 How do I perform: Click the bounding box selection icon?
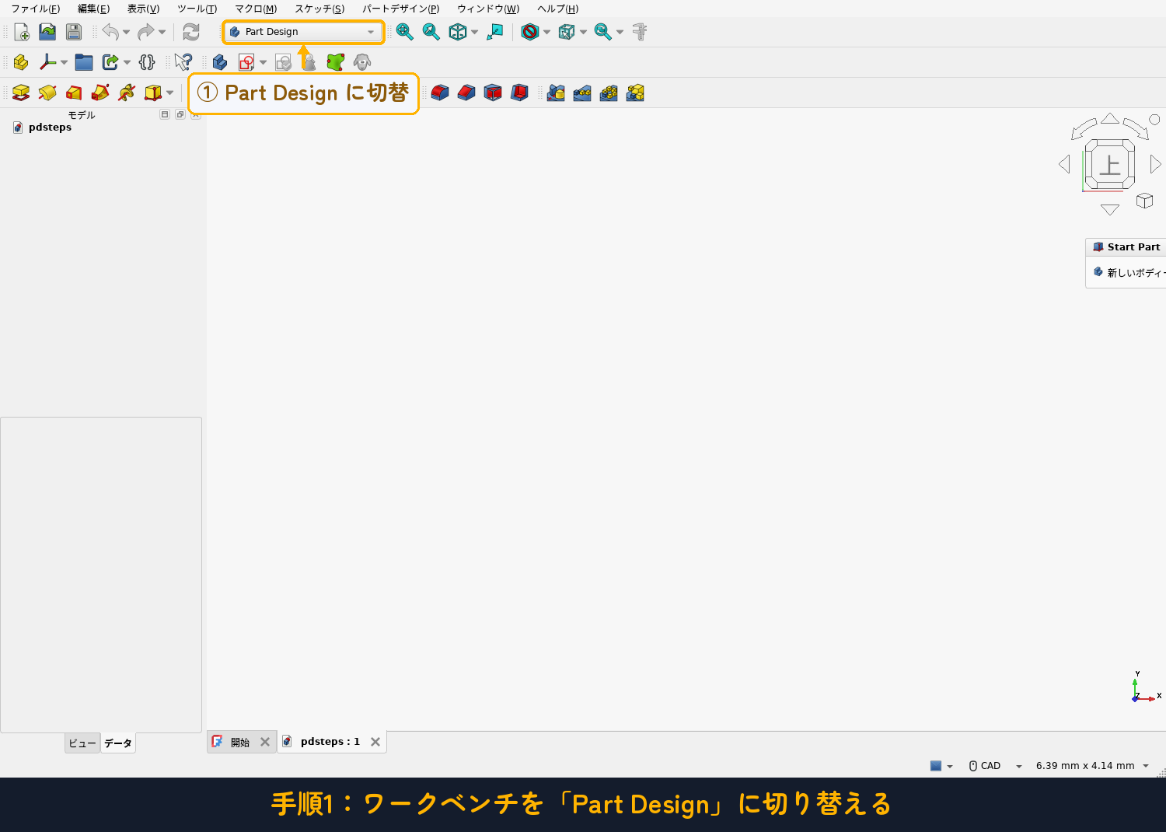567,32
